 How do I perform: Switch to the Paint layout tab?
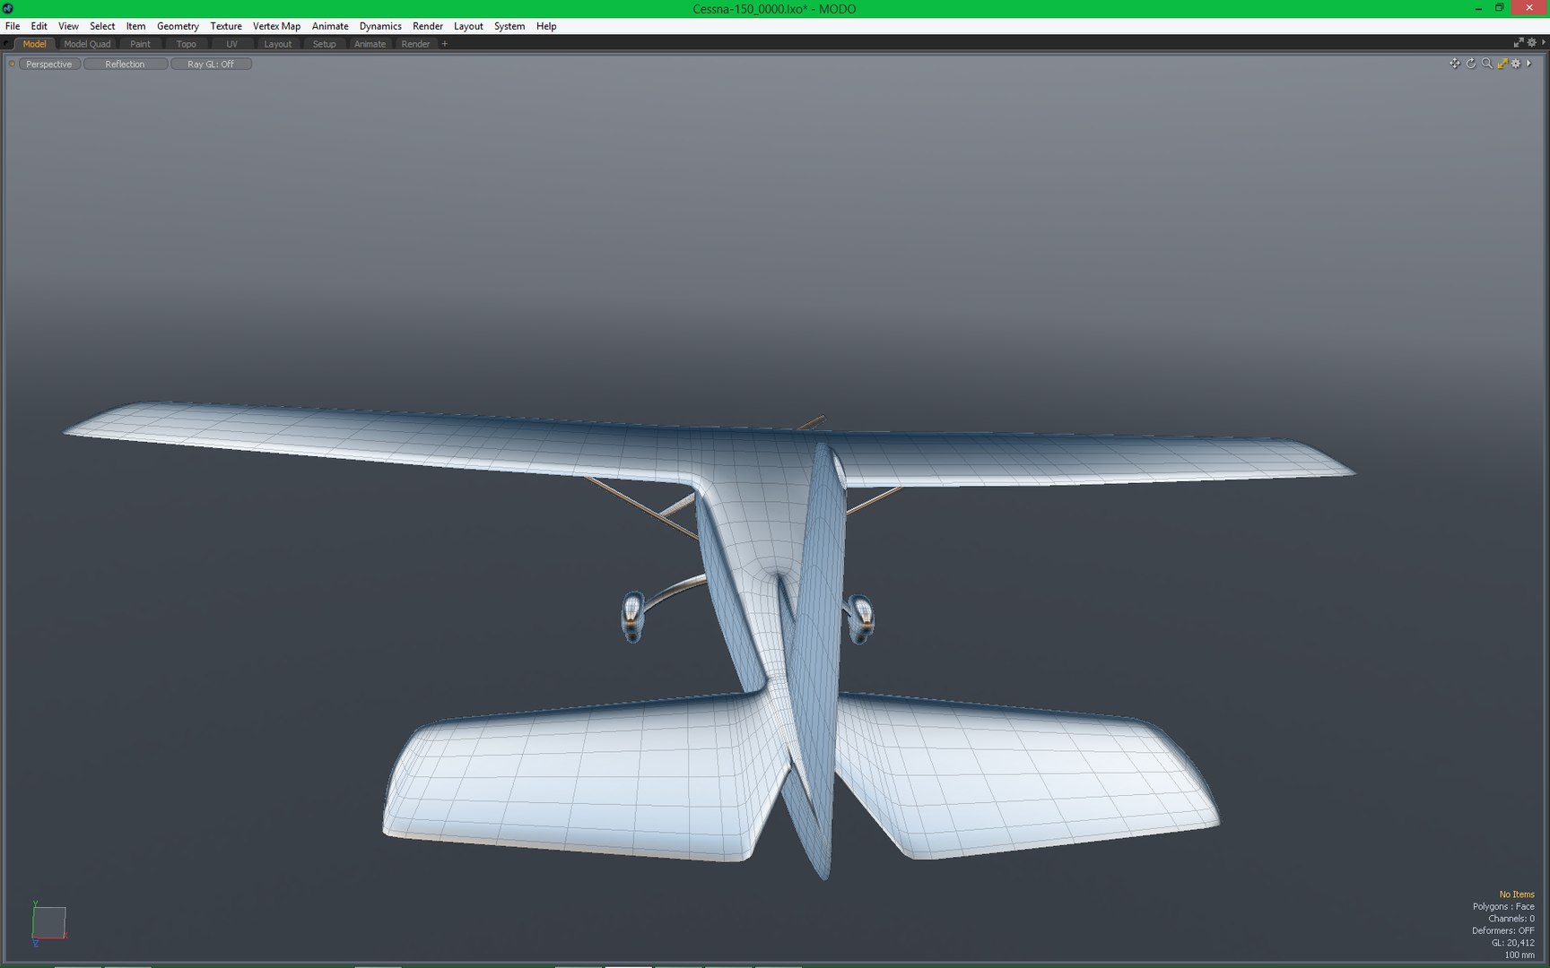pyautogui.click(x=140, y=44)
